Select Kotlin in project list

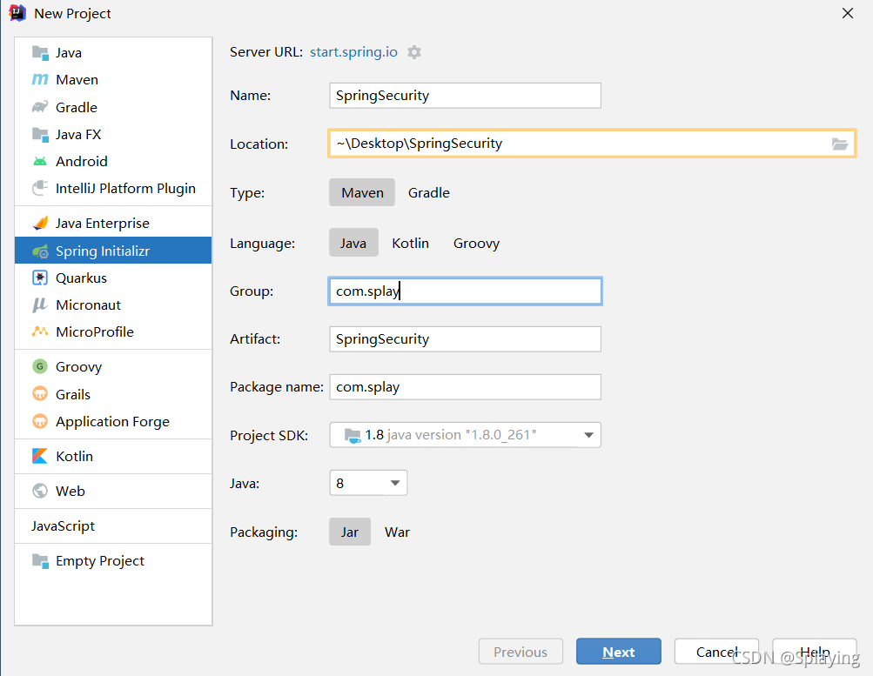point(113,456)
